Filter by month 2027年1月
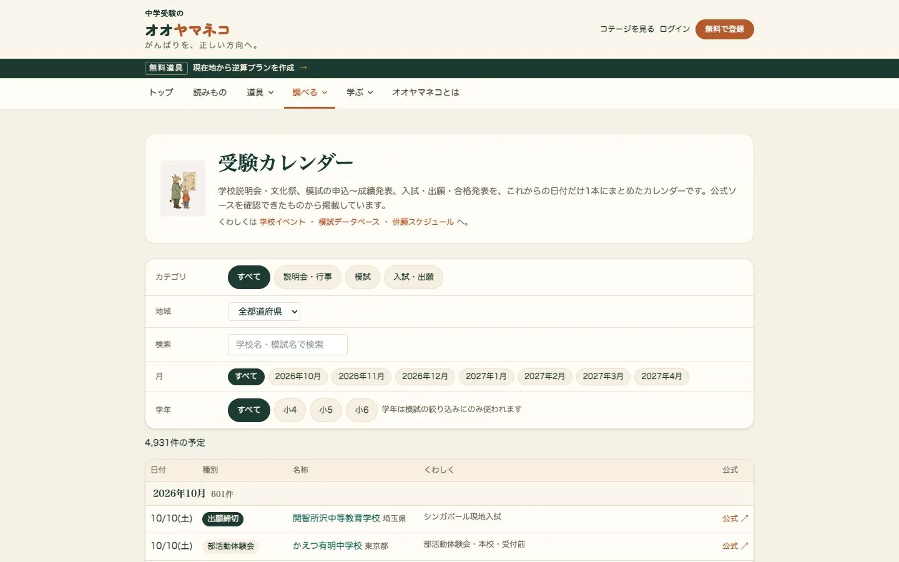 (486, 377)
